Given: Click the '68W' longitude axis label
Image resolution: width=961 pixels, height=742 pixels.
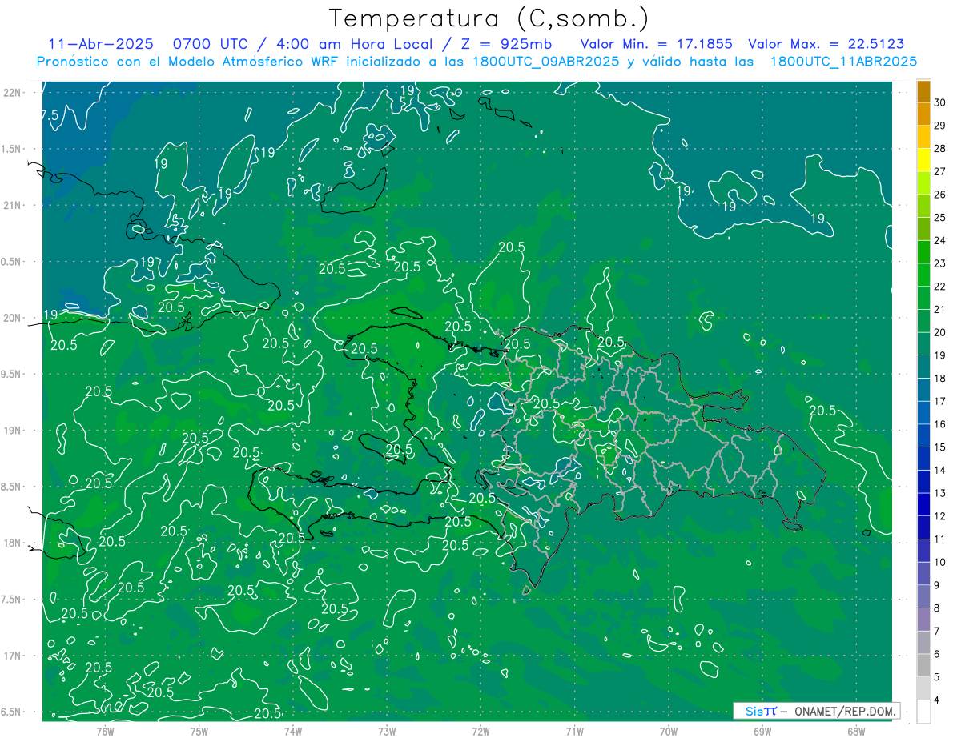Looking at the screenshot, I should click(856, 731).
